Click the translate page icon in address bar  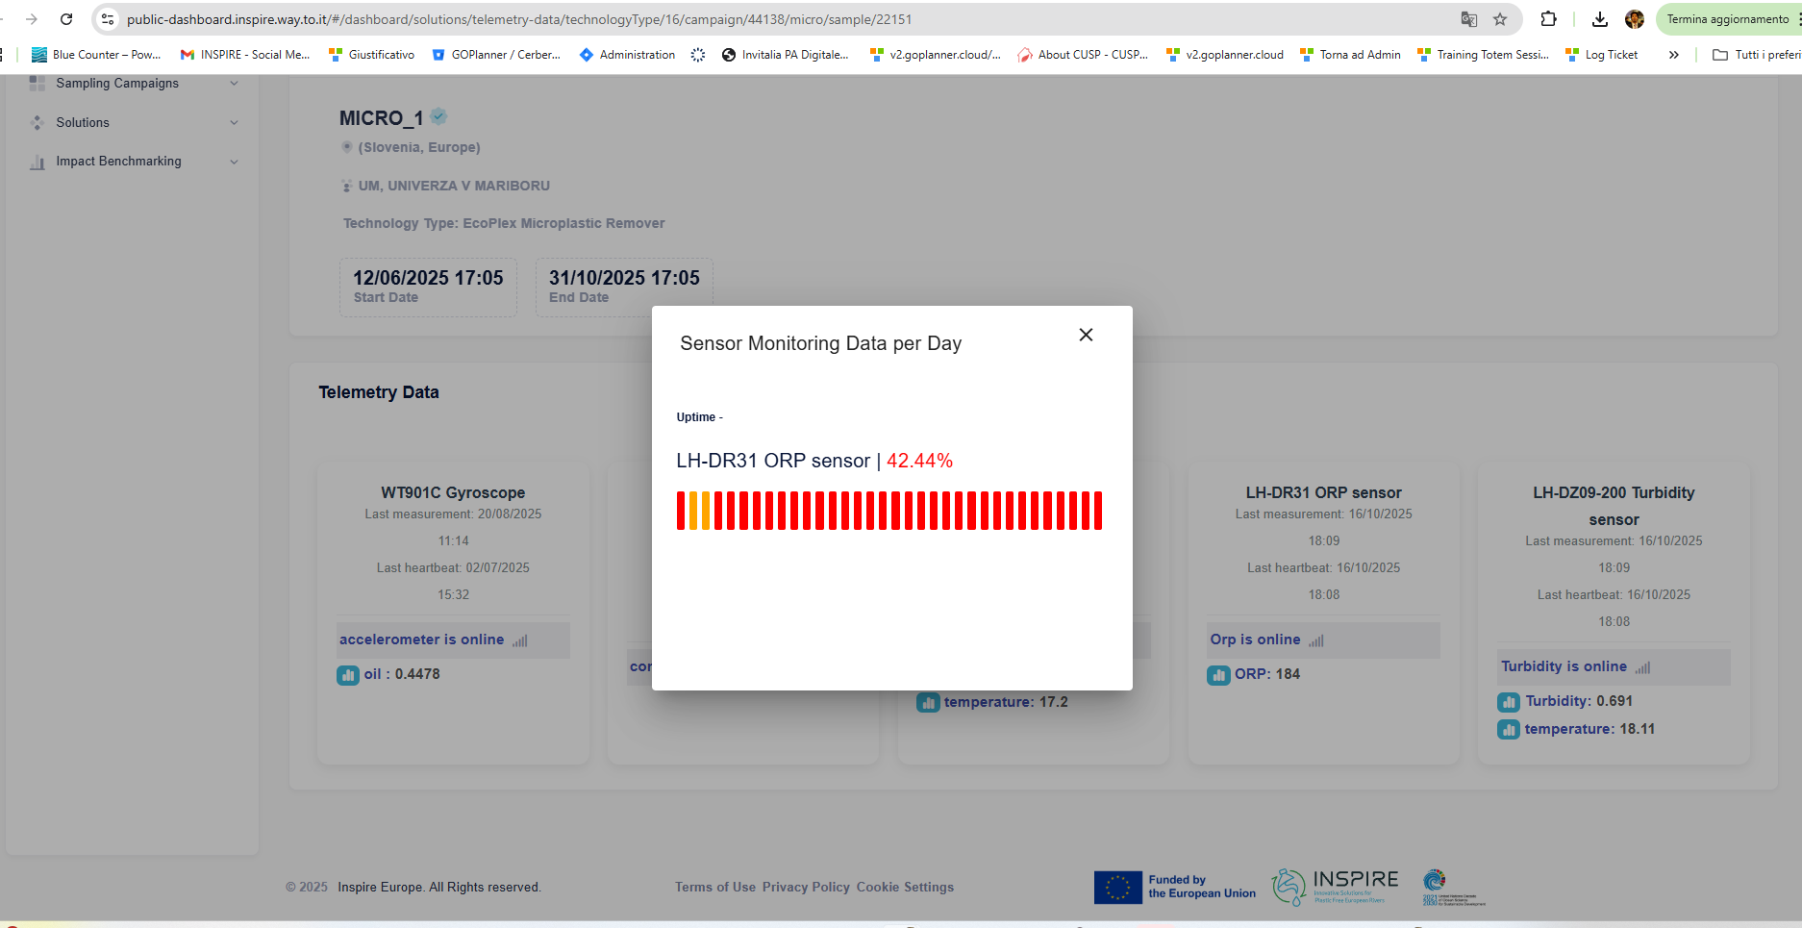point(1468,19)
